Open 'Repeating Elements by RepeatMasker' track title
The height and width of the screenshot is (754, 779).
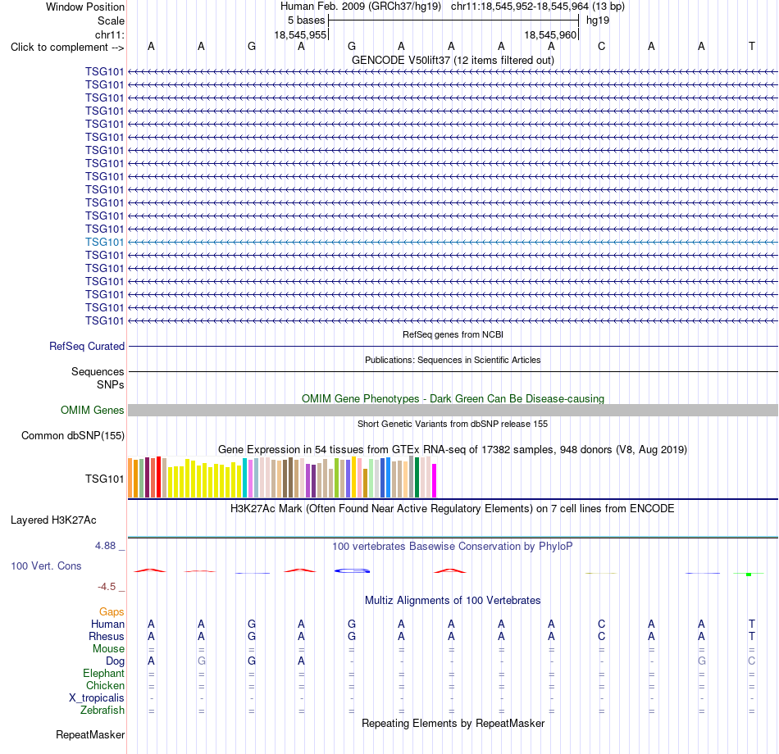453,723
